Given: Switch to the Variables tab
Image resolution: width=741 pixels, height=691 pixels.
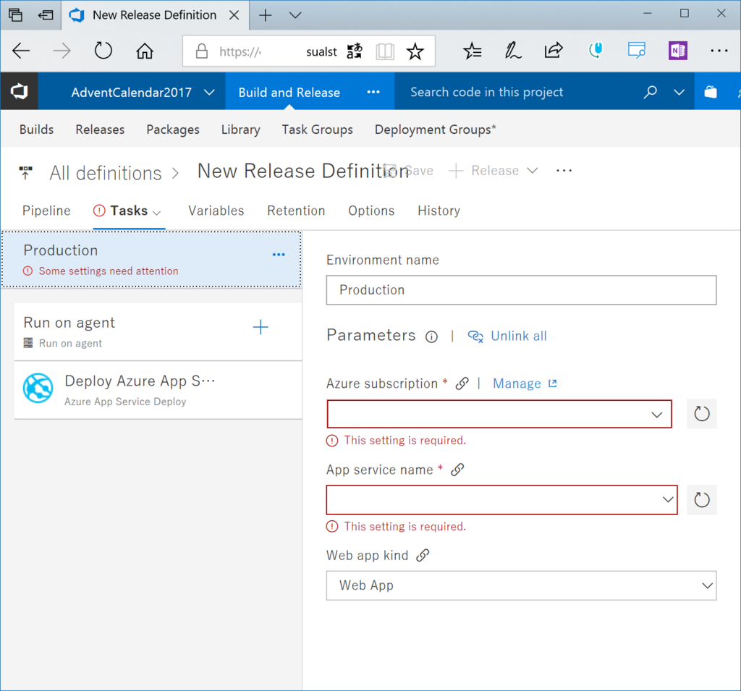Looking at the screenshot, I should pyautogui.click(x=216, y=211).
